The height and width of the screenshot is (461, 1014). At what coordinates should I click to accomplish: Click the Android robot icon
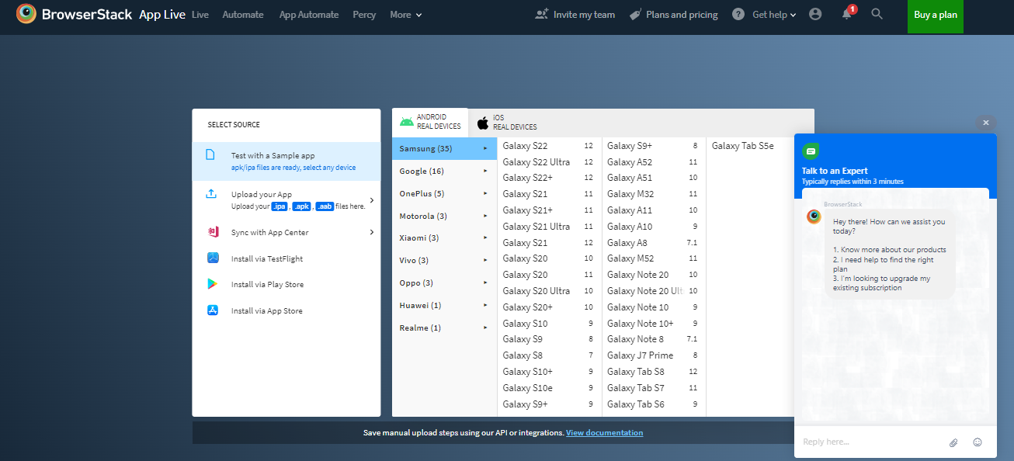[406, 122]
